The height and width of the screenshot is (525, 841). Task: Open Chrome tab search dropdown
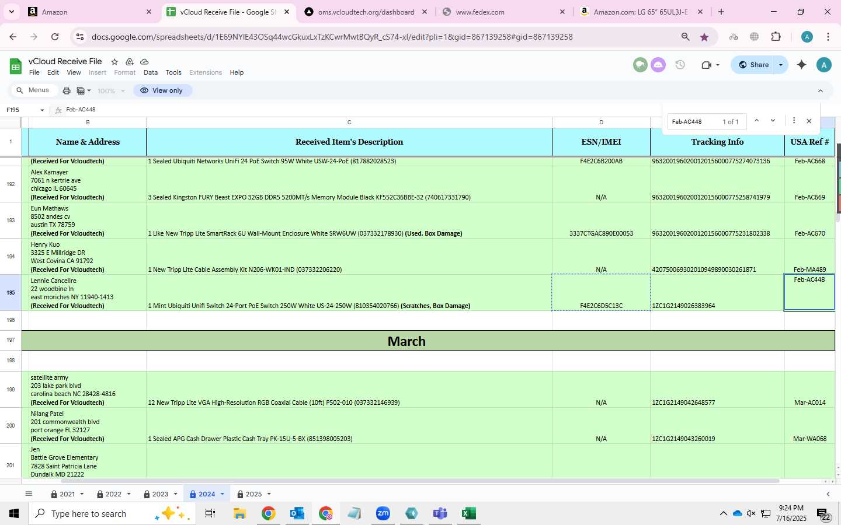(11, 12)
